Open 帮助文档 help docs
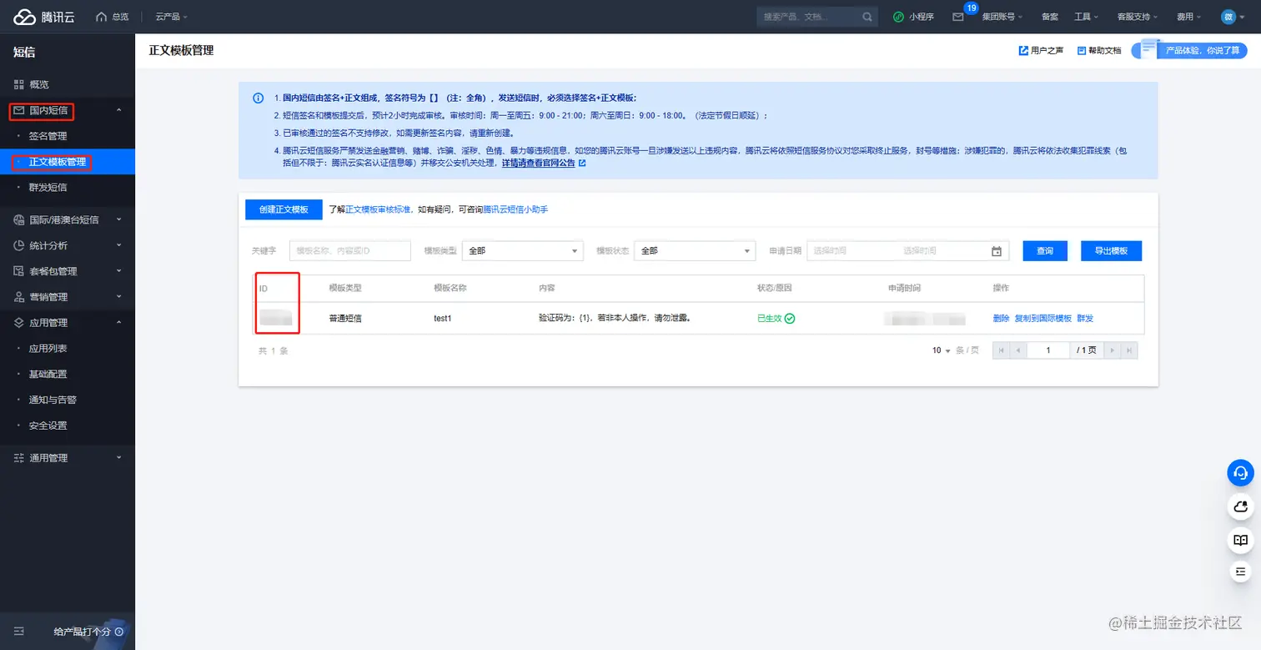This screenshot has width=1261, height=650. 1099,51
